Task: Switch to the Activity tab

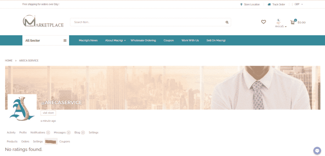Action: pyautogui.click(x=11, y=133)
